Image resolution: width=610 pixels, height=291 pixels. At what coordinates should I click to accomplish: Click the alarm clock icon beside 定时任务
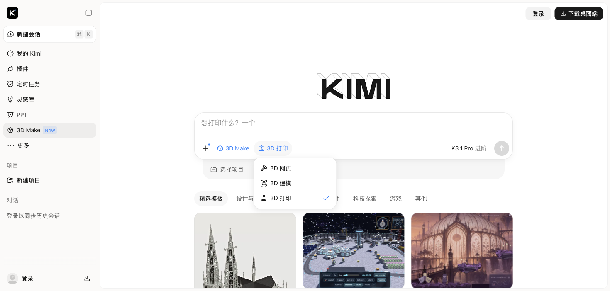point(11,84)
